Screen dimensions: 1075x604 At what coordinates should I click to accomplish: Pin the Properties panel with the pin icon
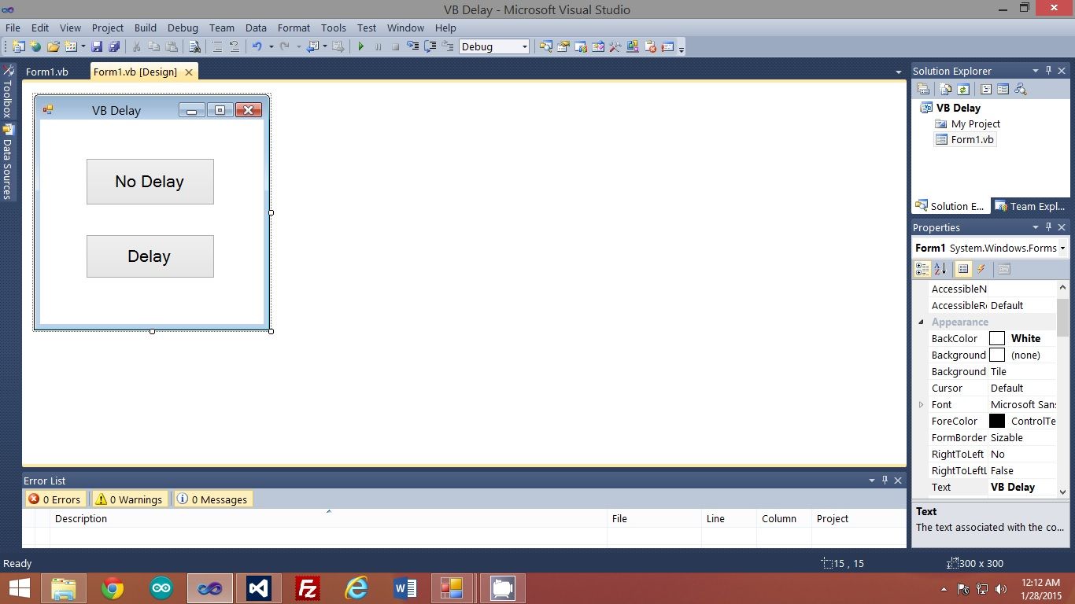(x=1048, y=227)
